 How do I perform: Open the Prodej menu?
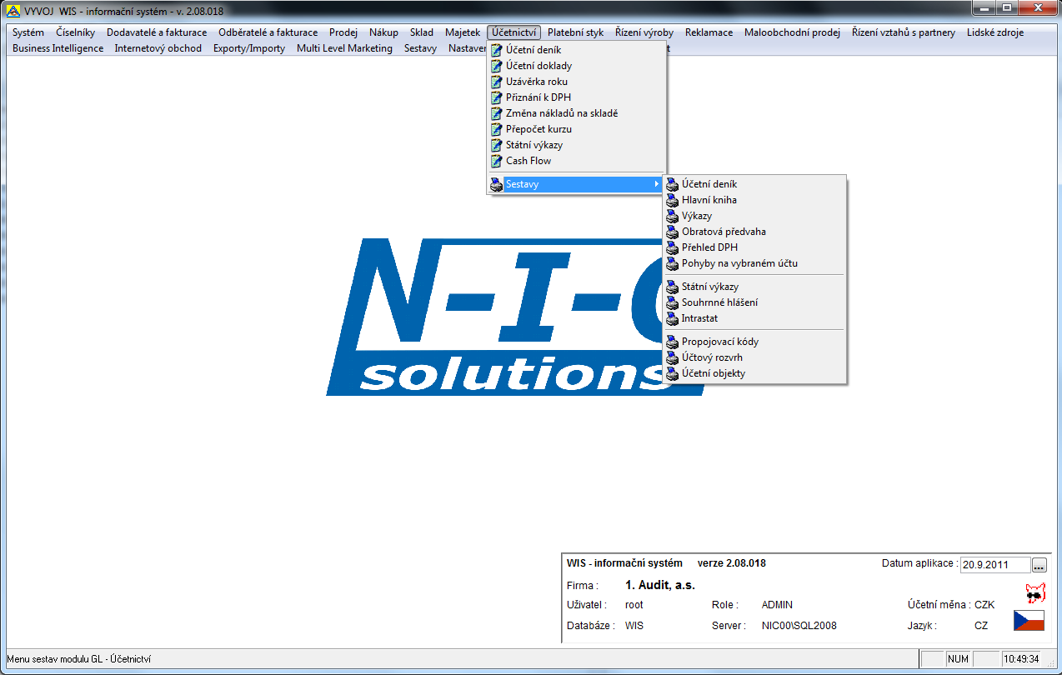(x=343, y=32)
